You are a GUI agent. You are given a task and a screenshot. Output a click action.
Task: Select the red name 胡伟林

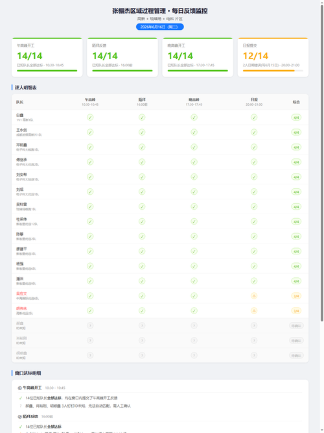[21, 308]
